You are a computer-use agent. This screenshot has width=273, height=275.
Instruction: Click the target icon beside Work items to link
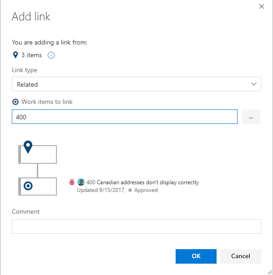(x=15, y=102)
